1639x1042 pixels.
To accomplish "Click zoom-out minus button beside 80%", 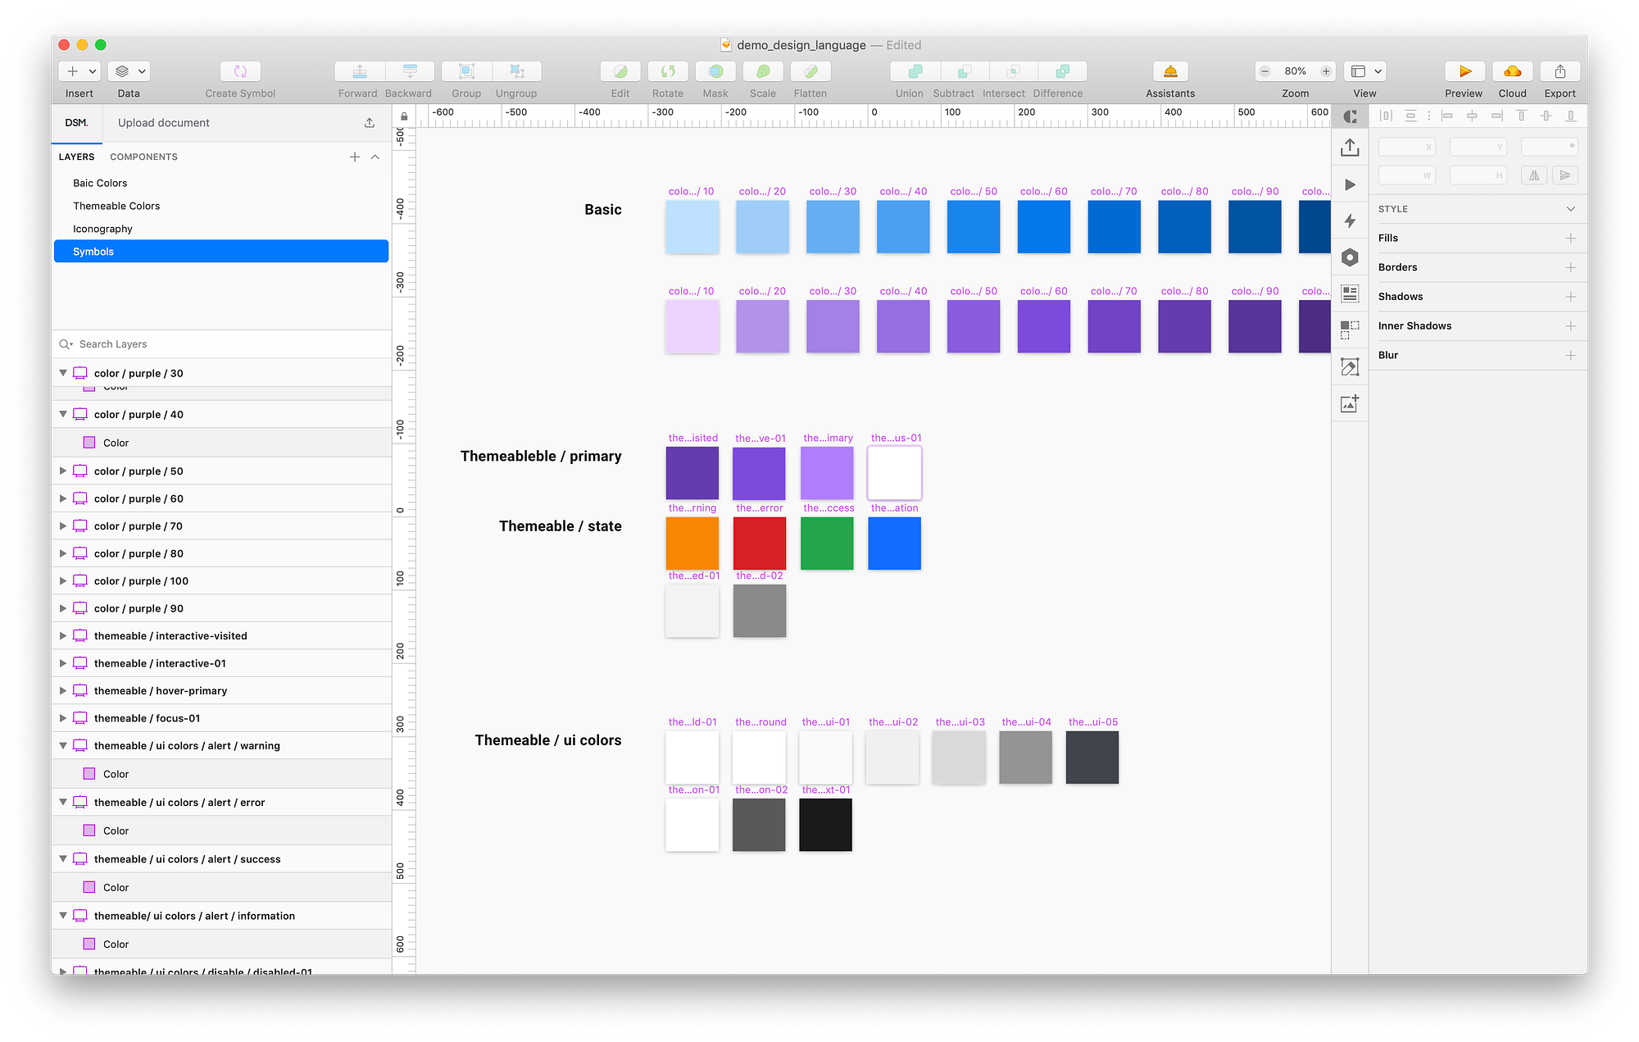I will tap(1264, 71).
